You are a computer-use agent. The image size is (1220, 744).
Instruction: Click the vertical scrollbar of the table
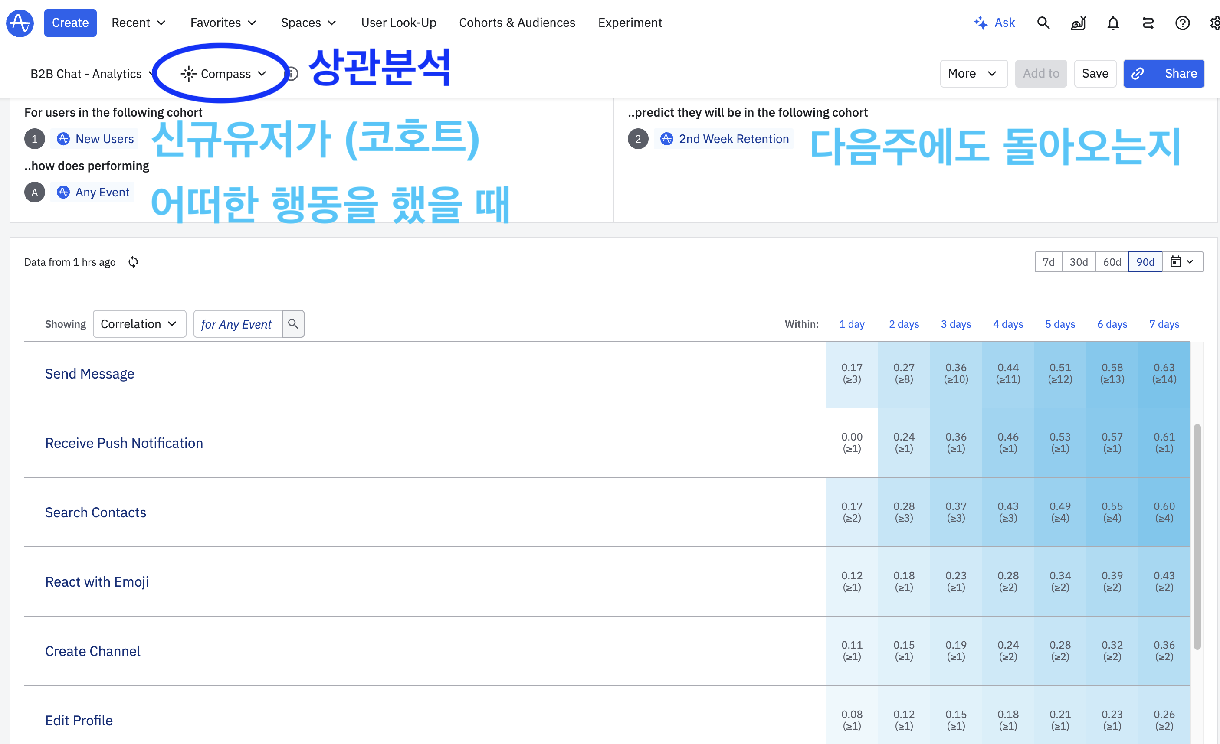point(1197,536)
